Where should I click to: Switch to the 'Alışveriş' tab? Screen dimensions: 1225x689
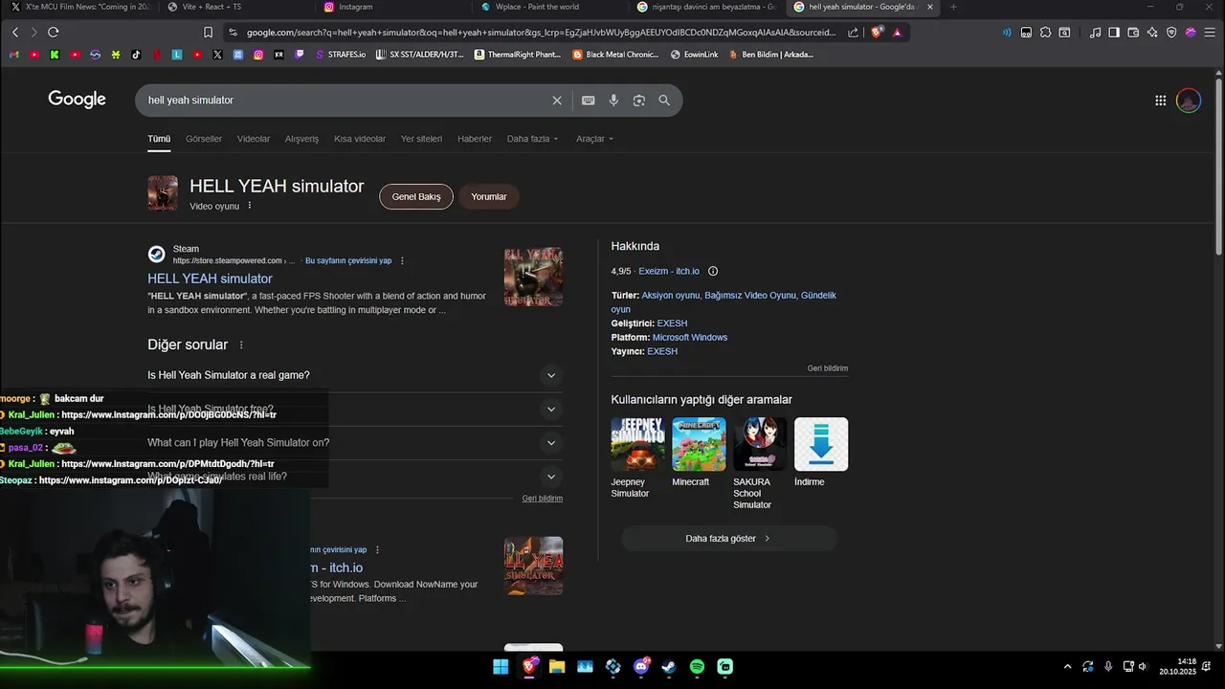[301, 139]
